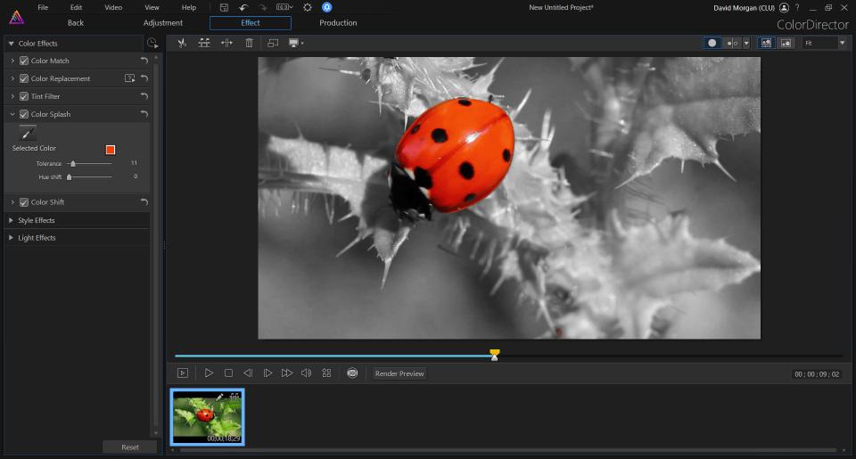Play the video preview

[209, 373]
